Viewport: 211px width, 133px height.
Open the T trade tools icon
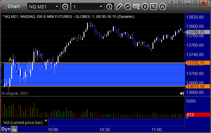pos(154,7)
